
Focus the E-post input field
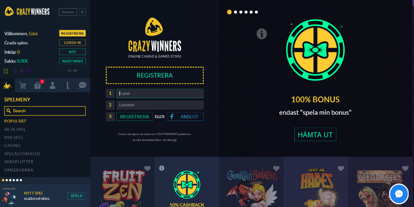pos(160,94)
